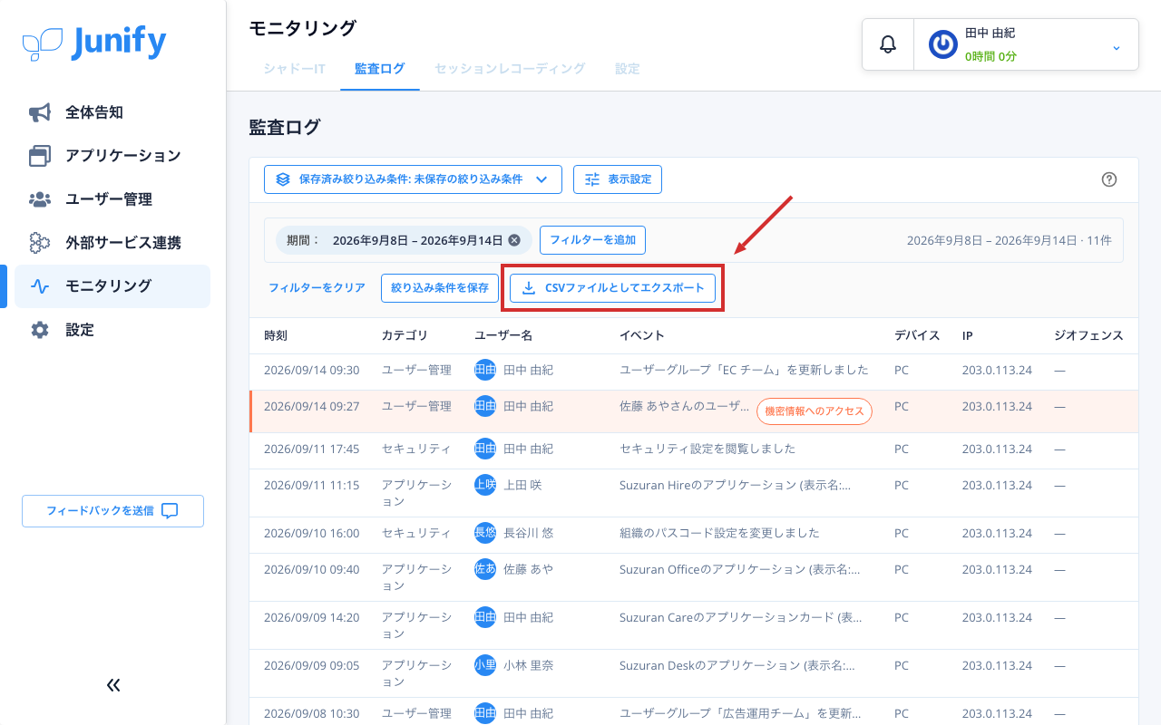1161x725 pixels.
Task: Click the 時刻 column header
Action: pyautogui.click(x=276, y=335)
